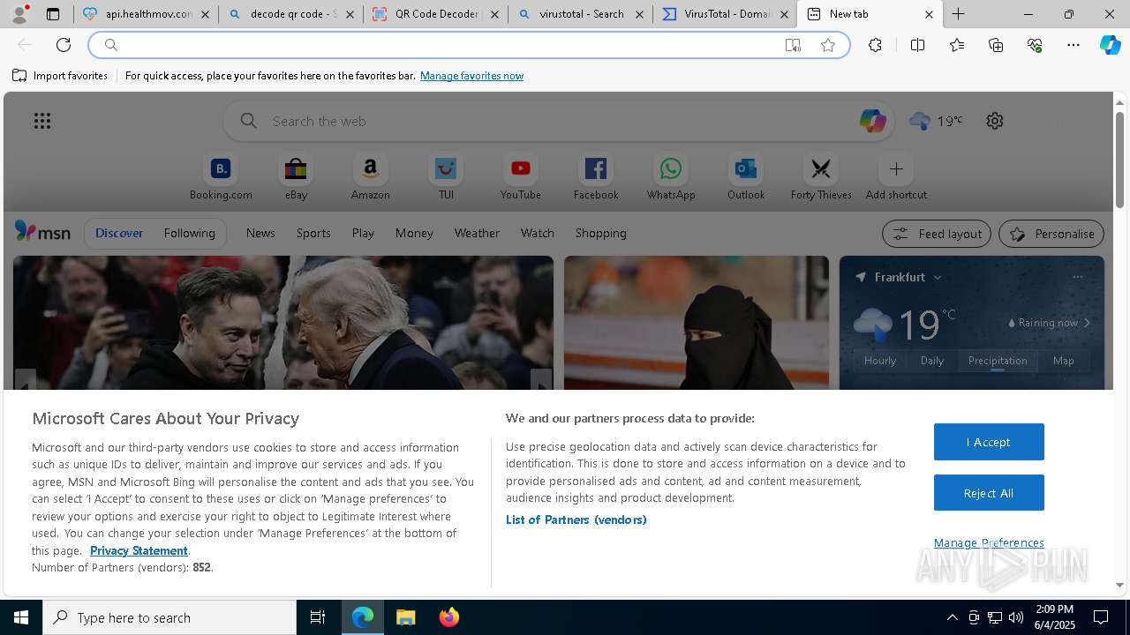Select Map weather tab

(x=1064, y=360)
